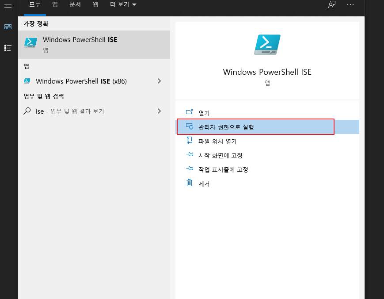The width and height of the screenshot is (384, 299).
Task: Click the Windows PowerShell ISE title in preview
Action: coord(267,72)
